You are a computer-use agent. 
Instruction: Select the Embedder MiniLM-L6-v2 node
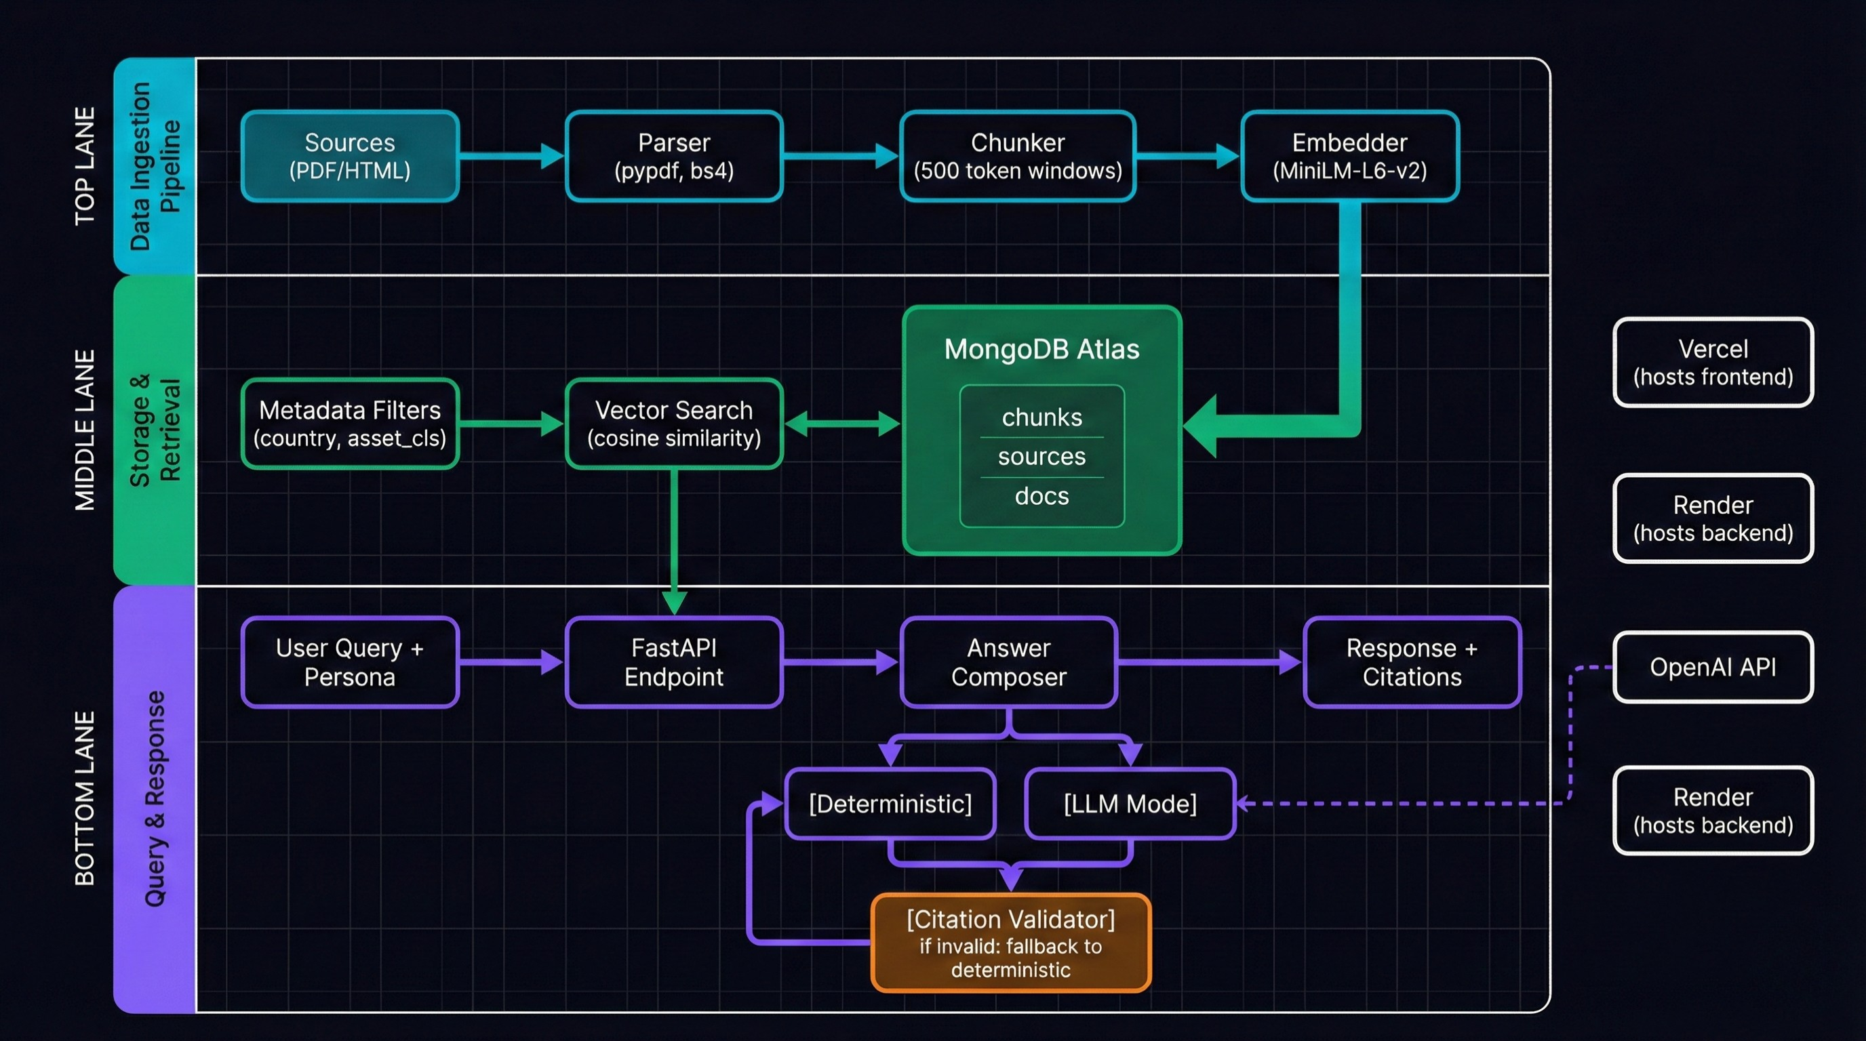(1349, 157)
